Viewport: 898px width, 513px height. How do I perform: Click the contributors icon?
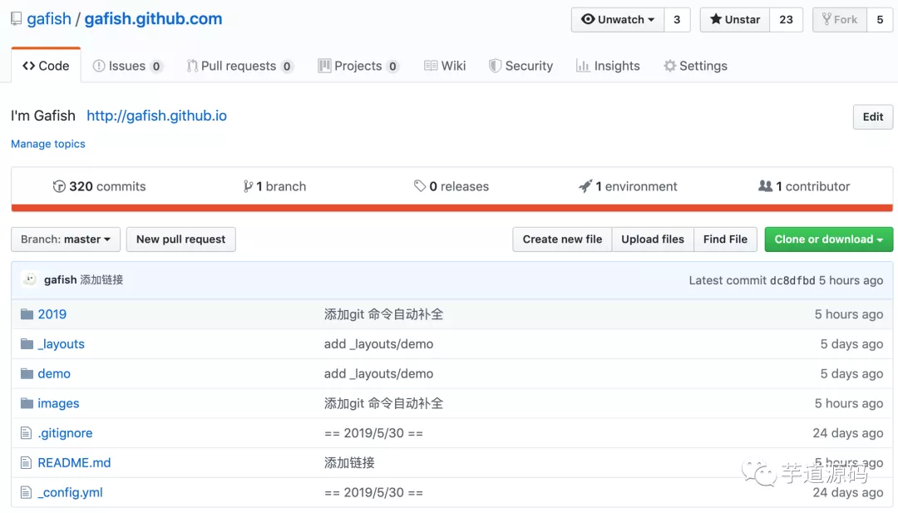[767, 186]
